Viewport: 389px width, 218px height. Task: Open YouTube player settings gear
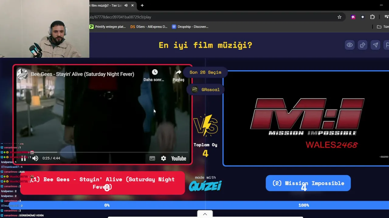tap(164, 158)
